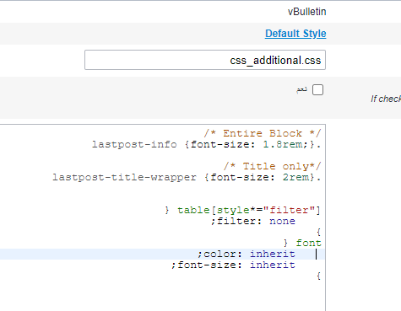Click the 'If check' italic description text

coord(386,99)
